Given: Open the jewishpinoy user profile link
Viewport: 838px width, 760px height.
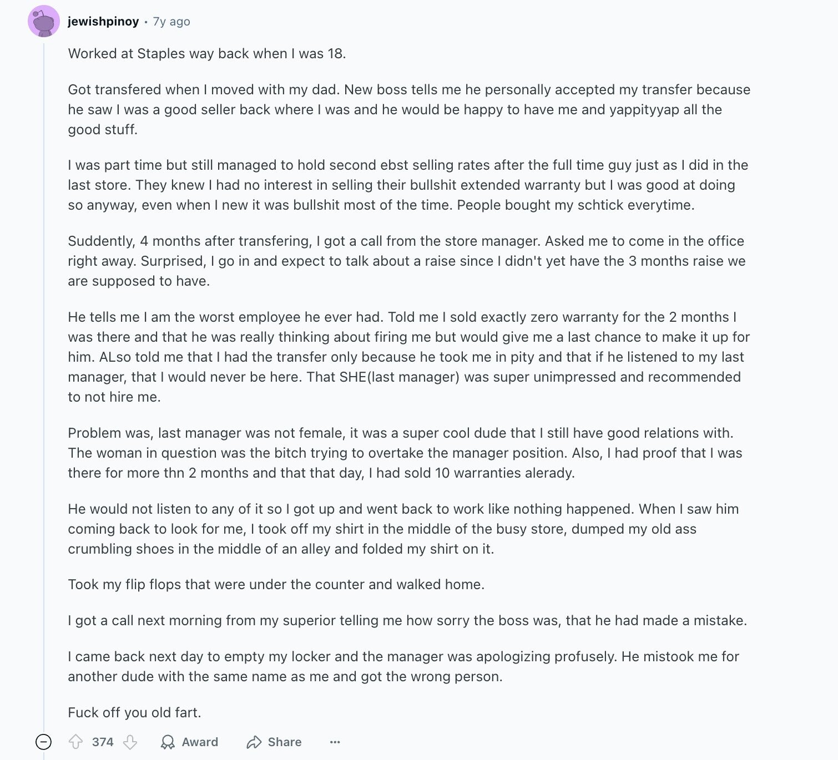Looking at the screenshot, I should pyautogui.click(x=103, y=21).
